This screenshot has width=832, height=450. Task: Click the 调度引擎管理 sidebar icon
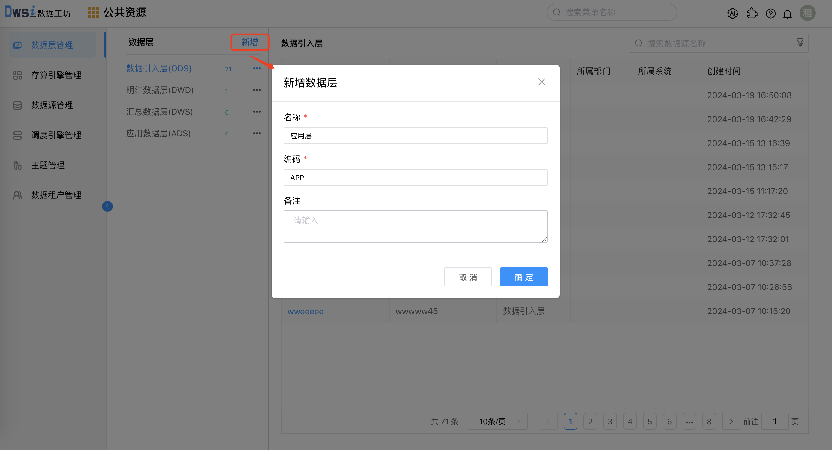point(17,135)
